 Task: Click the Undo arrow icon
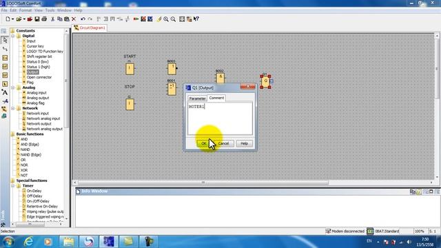(x=83, y=19)
